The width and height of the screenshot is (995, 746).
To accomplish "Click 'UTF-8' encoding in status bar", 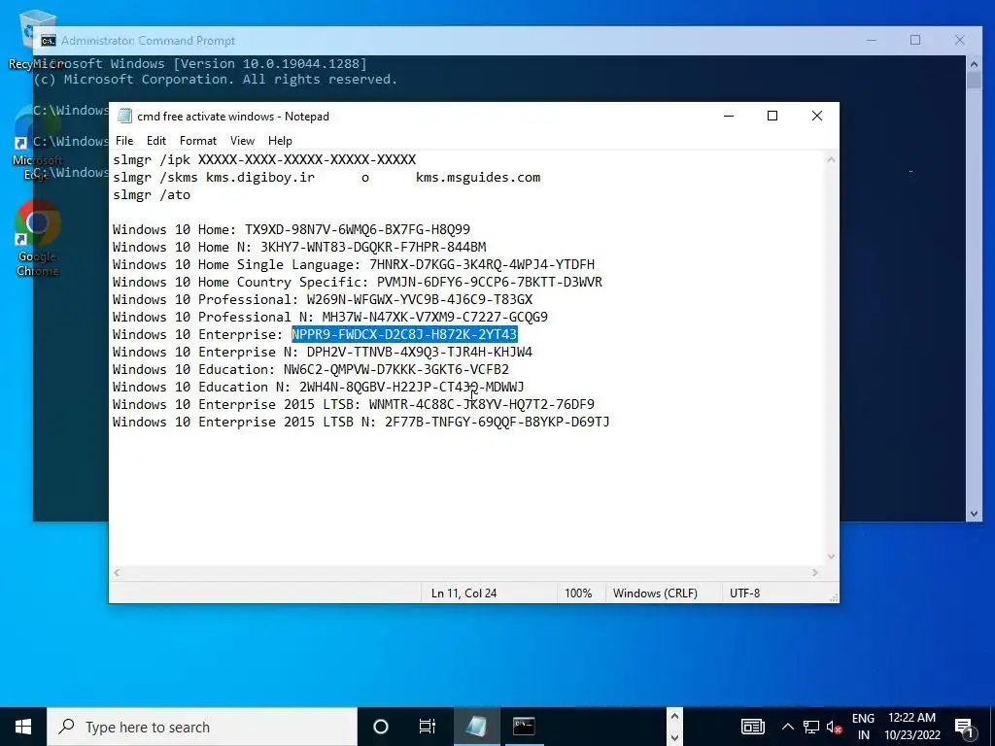I will pyautogui.click(x=744, y=593).
